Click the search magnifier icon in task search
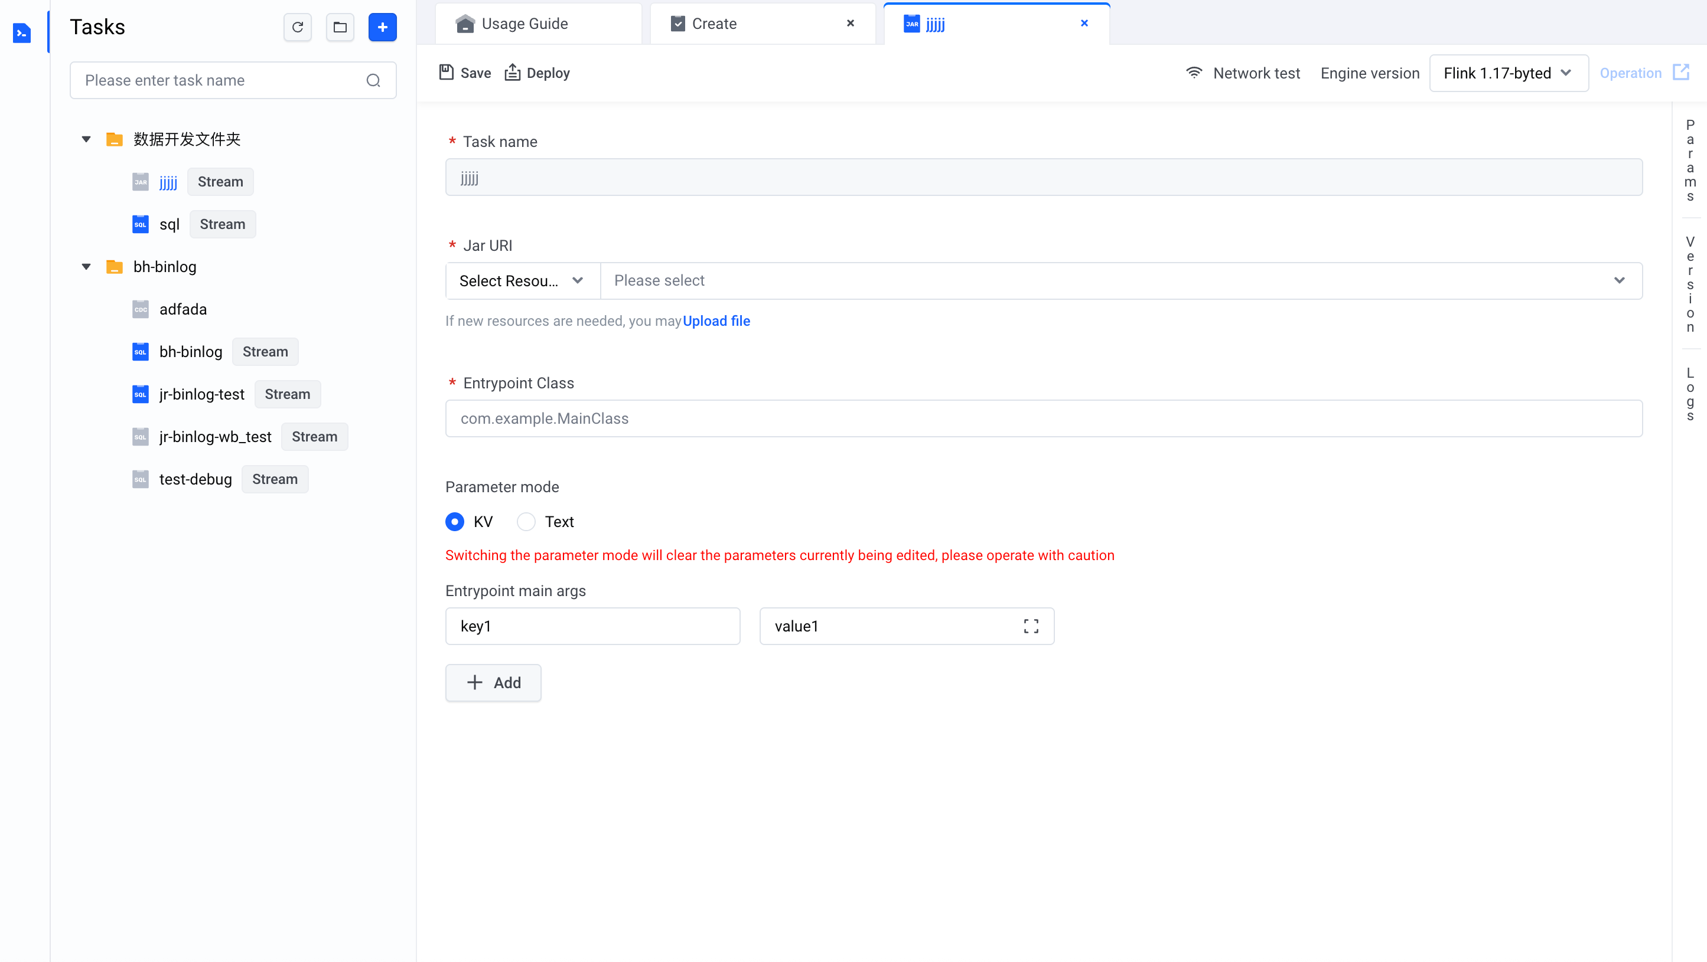 [x=373, y=80]
